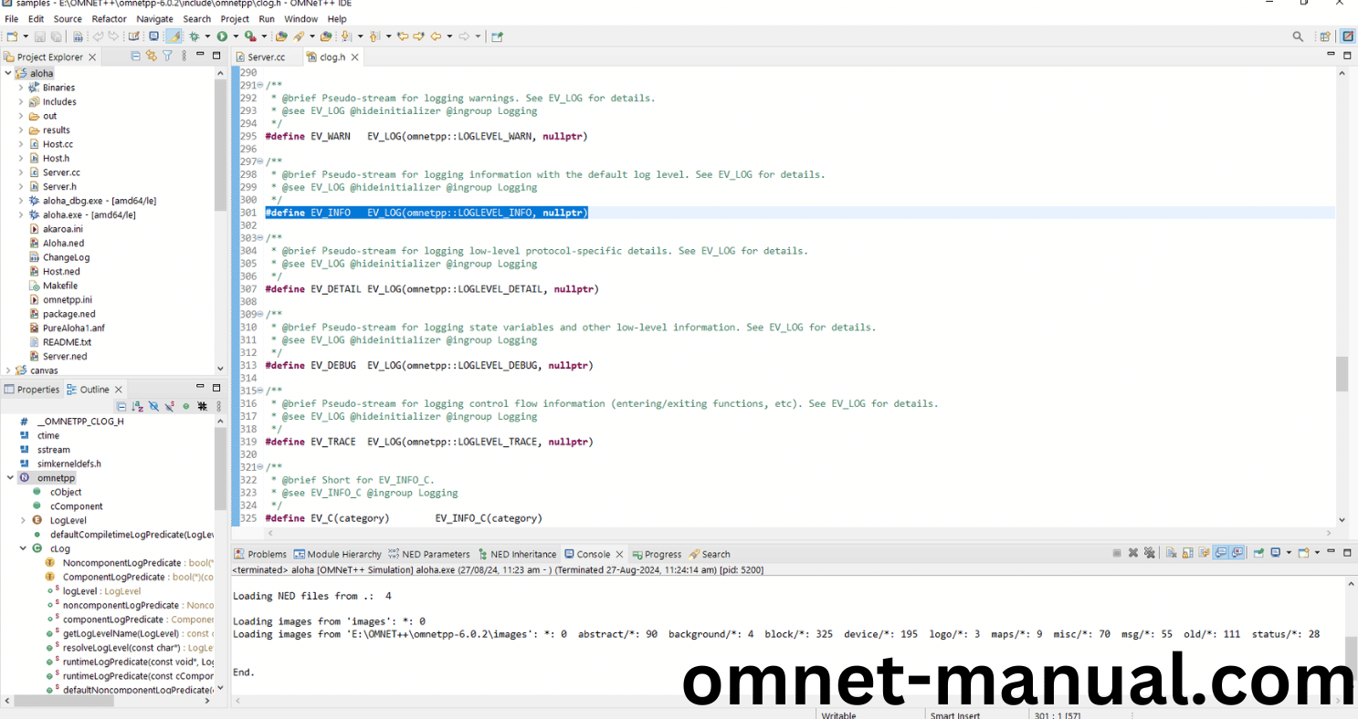Click the green Run button in the toolbar
Image resolution: width=1358 pixels, height=719 pixels.
click(x=222, y=36)
